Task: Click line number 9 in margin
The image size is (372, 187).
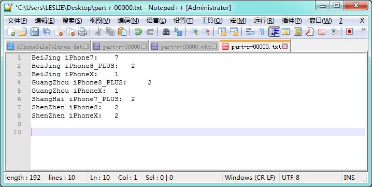Action: tap(19, 124)
